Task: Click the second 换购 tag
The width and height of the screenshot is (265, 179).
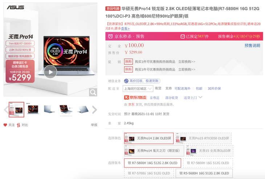Action: coord(129,69)
